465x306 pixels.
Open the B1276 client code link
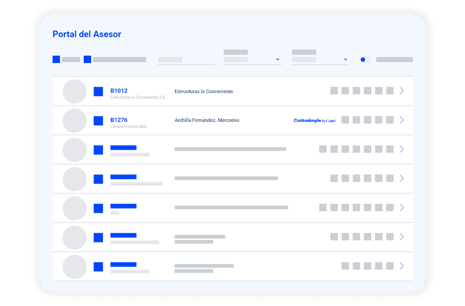[119, 120]
